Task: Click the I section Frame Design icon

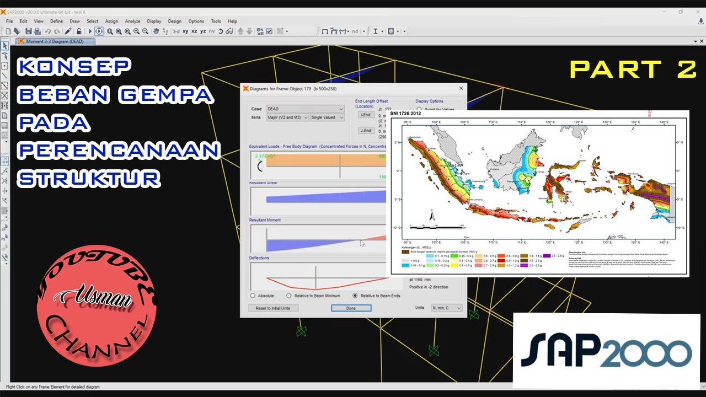Action: point(375,31)
